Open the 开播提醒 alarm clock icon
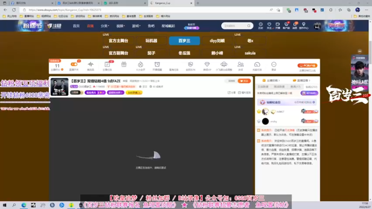This screenshot has height=209, width=372. coord(157,64)
